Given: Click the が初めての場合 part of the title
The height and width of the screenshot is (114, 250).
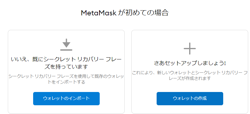Looking at the screenshot, I should (143, 13).
